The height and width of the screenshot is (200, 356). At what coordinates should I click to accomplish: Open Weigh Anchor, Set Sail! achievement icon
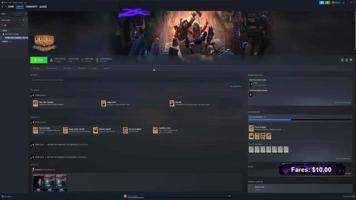click(65, 130)
